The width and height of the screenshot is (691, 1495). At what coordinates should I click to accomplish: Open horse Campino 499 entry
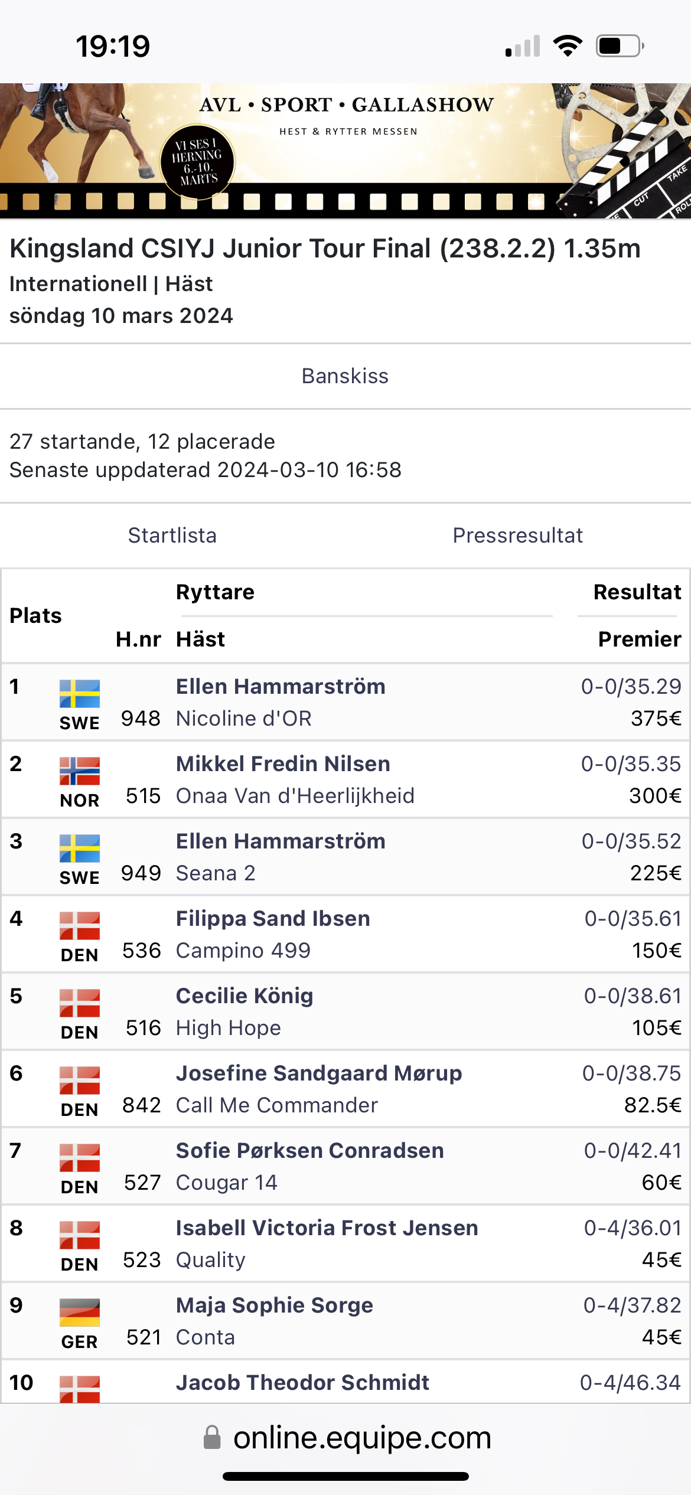pyautogui.click(x=243, y=951)
